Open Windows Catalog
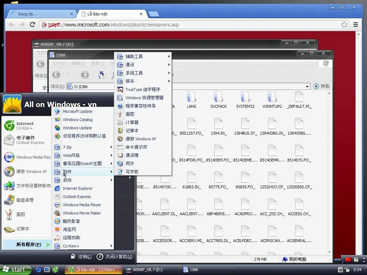 click(x=83, y=120)
